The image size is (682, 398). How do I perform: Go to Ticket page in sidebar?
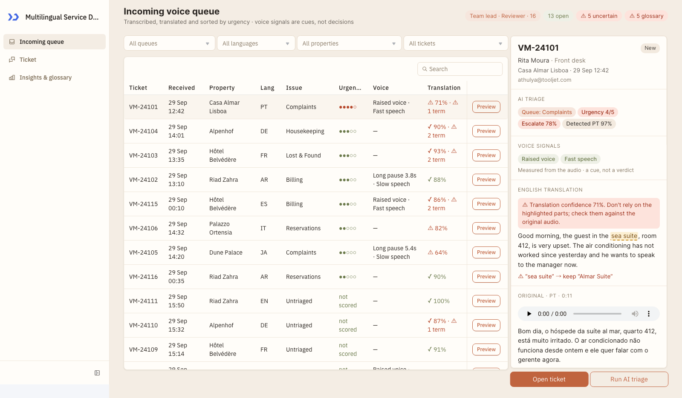point(55,60)
